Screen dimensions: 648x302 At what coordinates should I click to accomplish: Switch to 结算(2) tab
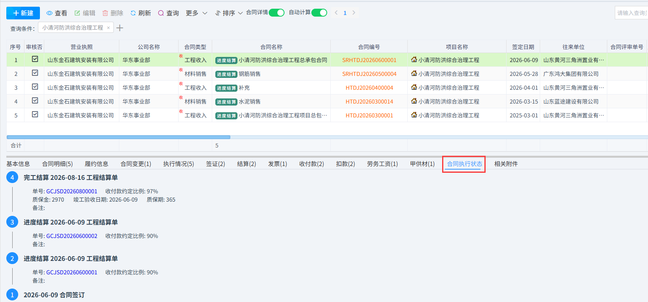[247, 164]
